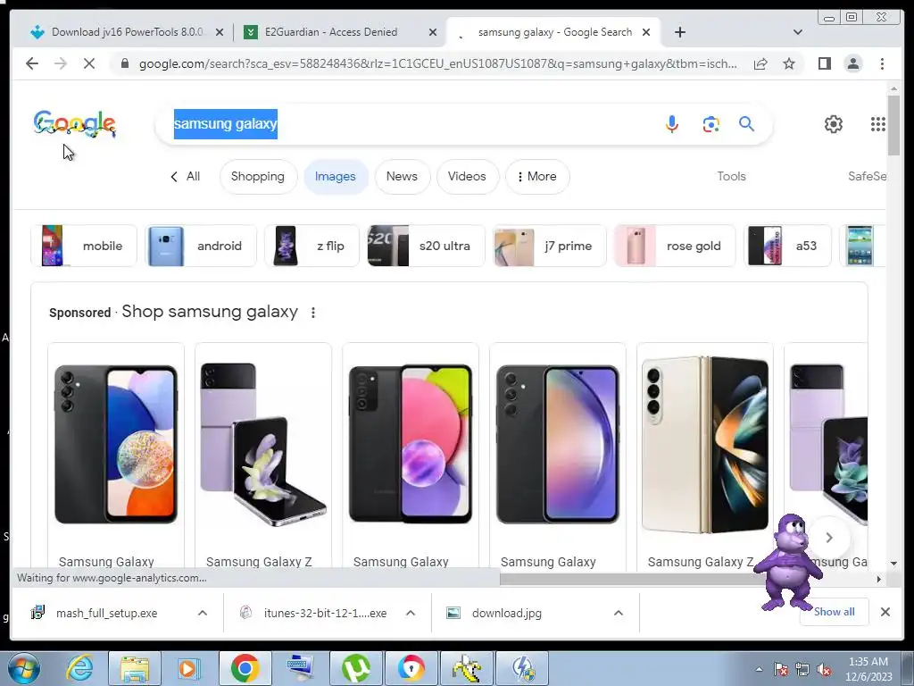Image resolution: width=914 pixels, height=686 pixels.
Task: Close the E2Guardian Access Denied tab
Action: click(433, 32)
